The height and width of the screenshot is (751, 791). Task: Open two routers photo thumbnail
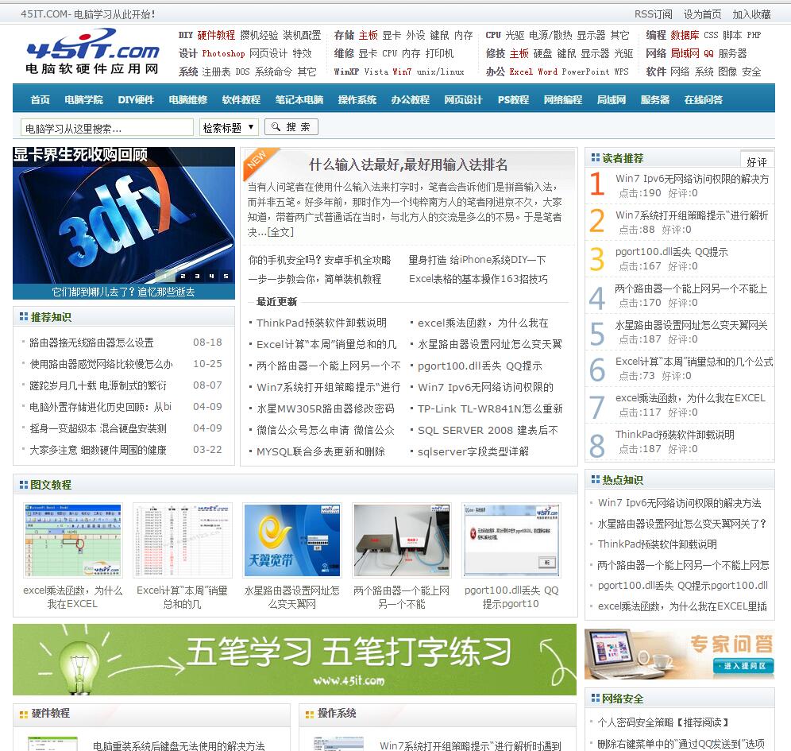pyautogui.click(x=402, y=540)
